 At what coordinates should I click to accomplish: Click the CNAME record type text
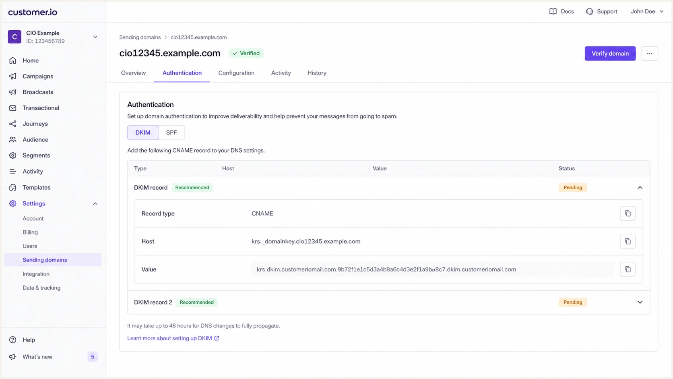click(262, 213)
